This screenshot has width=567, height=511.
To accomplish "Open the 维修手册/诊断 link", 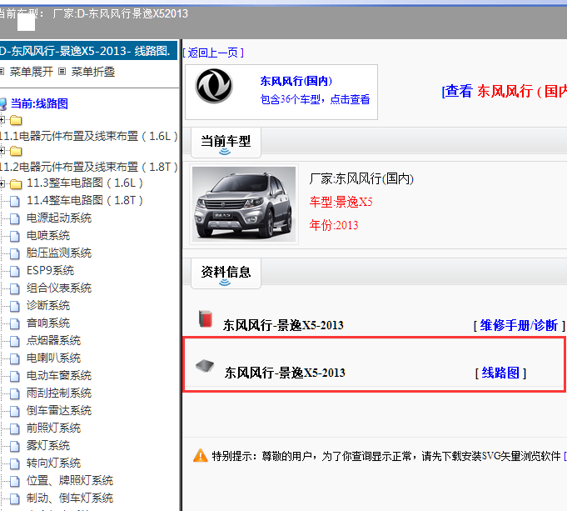I will pos(519,325).
